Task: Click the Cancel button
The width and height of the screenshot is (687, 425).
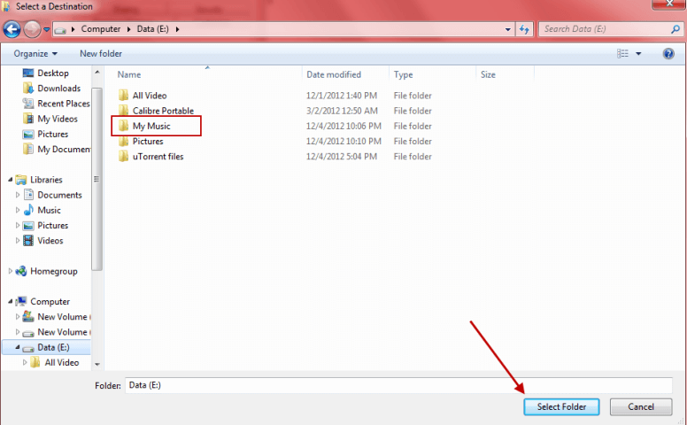Action: 641,406
